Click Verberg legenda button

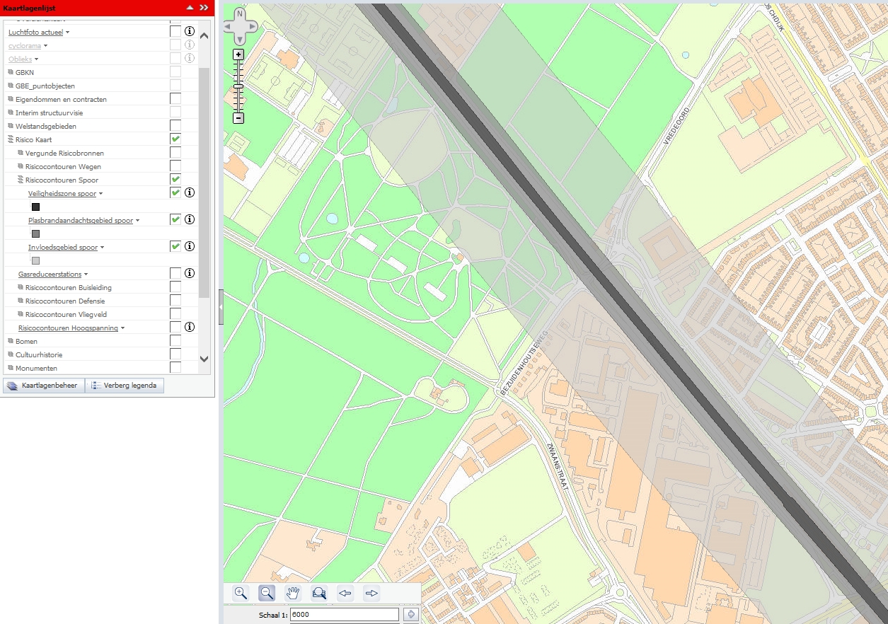pos(125,386)
